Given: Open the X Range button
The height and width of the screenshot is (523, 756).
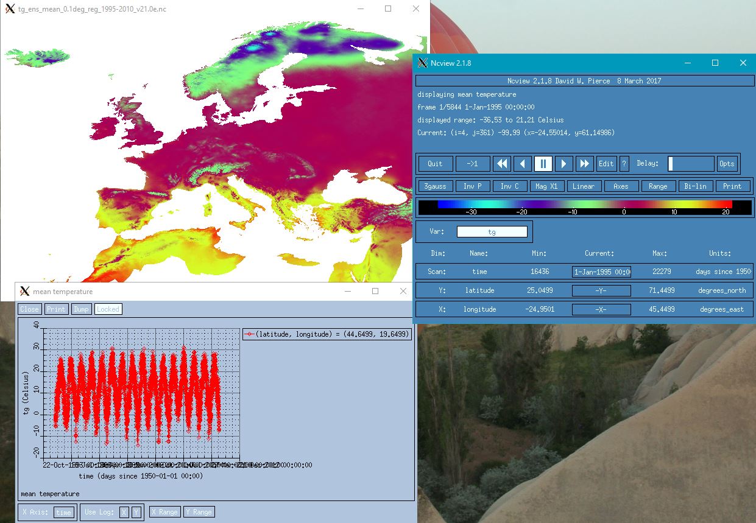Looking at the screenshot, I should [x=164, y=512].
